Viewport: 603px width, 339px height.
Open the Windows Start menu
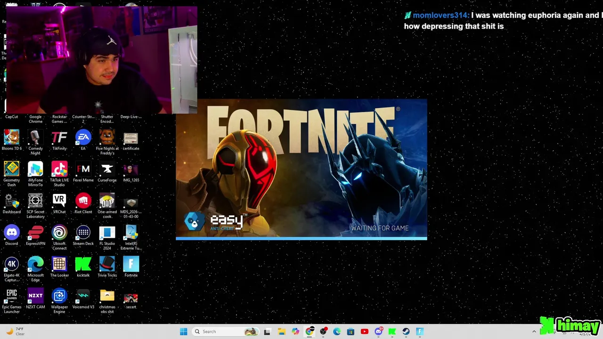click(x=183, y=331)
